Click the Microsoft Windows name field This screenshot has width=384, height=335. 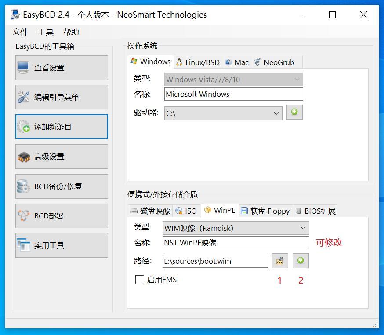click(233, 94)
